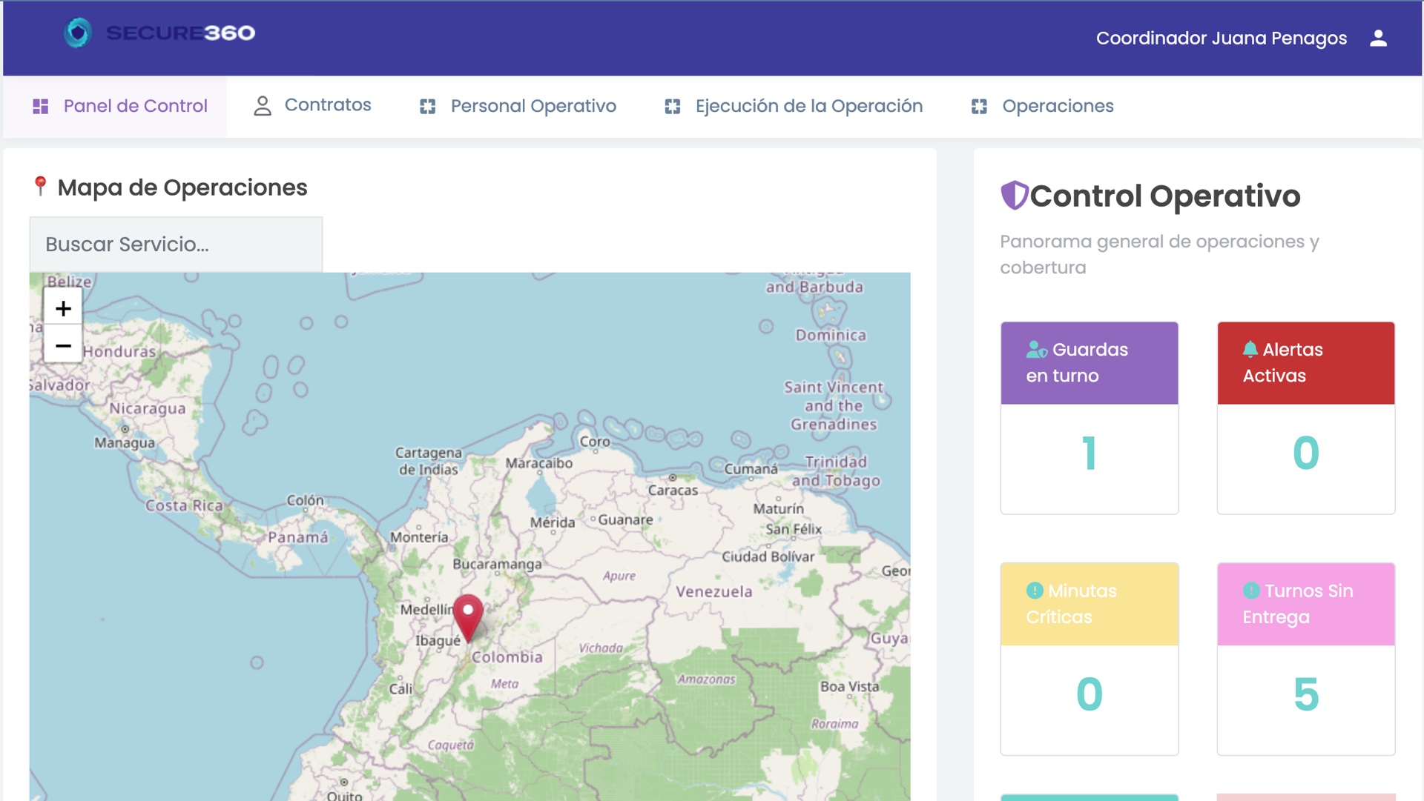Image resolution: width=1424 pixels, height=801 pixels.
Task: Focus the Buscar Servicio search field
Action: point(176,245)
